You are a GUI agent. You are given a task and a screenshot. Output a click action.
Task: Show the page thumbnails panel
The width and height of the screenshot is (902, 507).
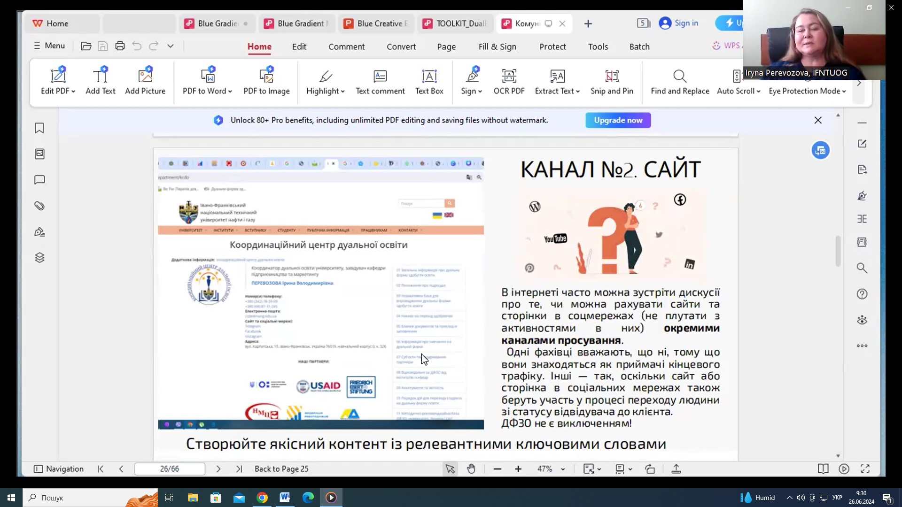39,154
